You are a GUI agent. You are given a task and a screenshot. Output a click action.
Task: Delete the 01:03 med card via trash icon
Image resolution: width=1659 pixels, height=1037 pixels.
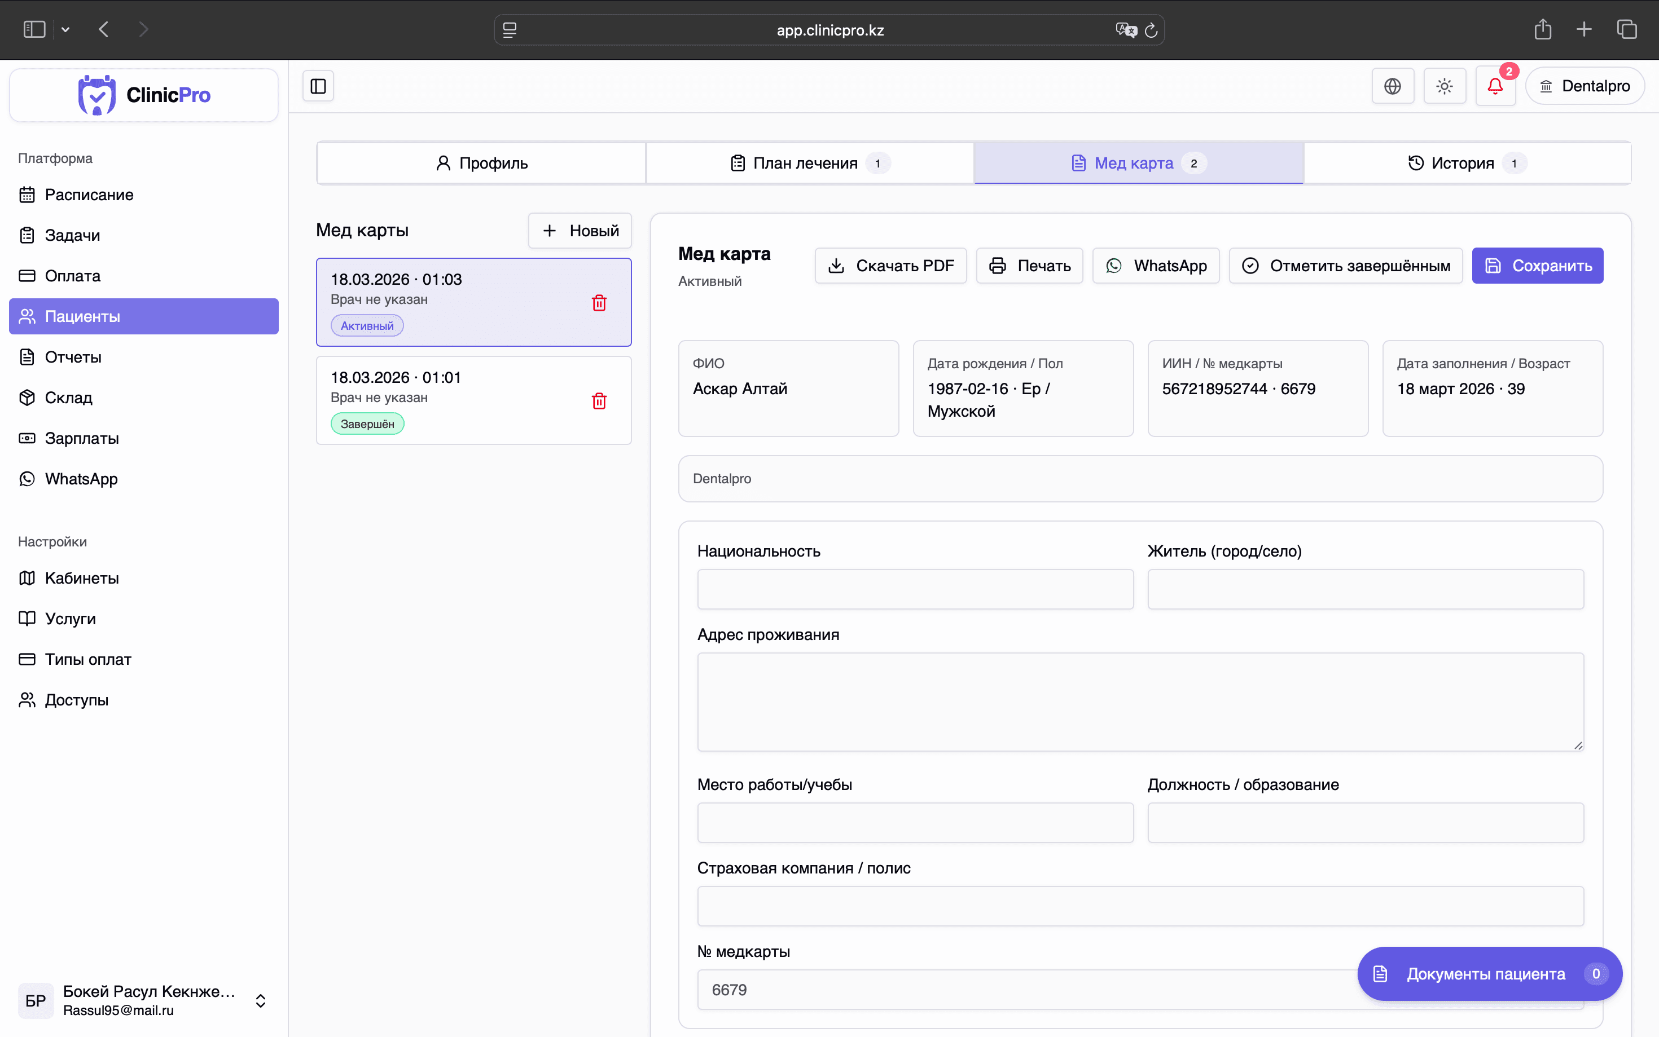coord(599,302)
